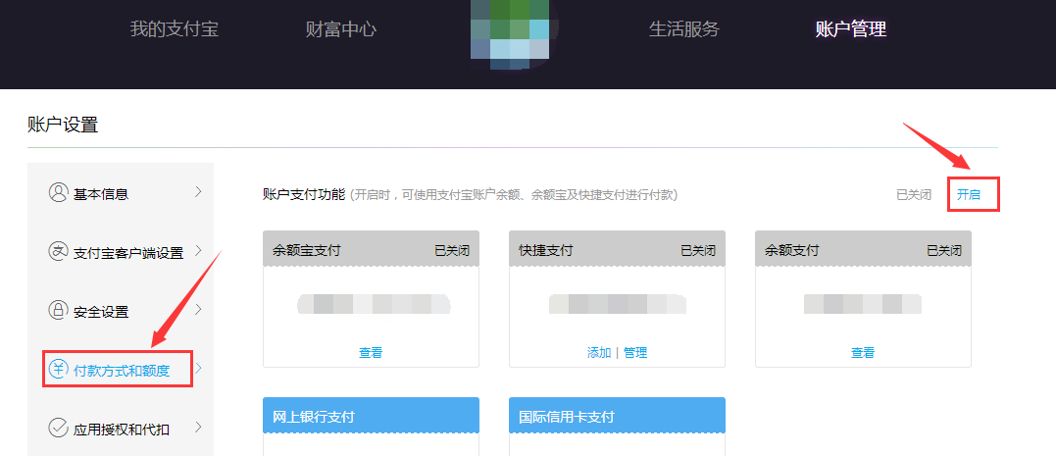Expand the 付款方式和额度 chevron arrow
The height and width of the screenshot is (456, 1056).
[198, 369]
